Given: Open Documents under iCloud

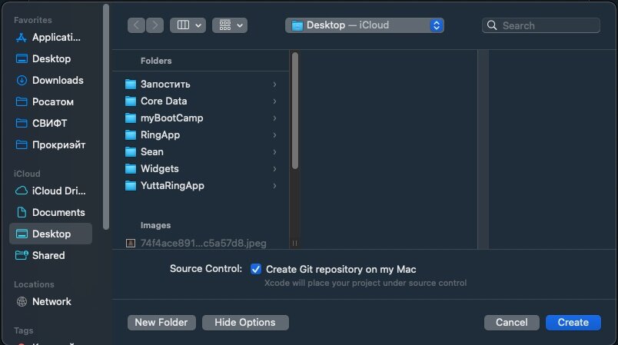Looking at the screenshot, I should [51, 212].
